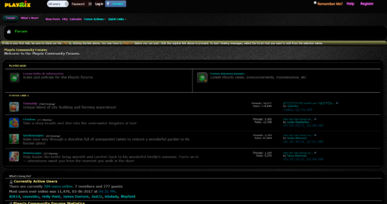The image size is (387, 204).
Task: Open last poster Tanya Smirnova's profile
Action: point(296,156)
